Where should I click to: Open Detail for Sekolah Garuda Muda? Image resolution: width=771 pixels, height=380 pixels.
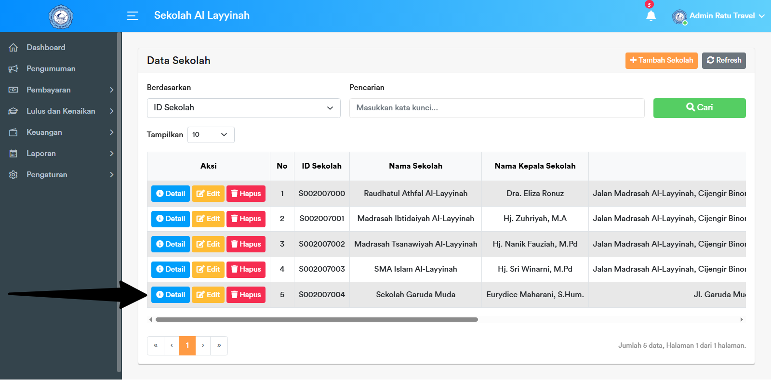tap(171, 295)
